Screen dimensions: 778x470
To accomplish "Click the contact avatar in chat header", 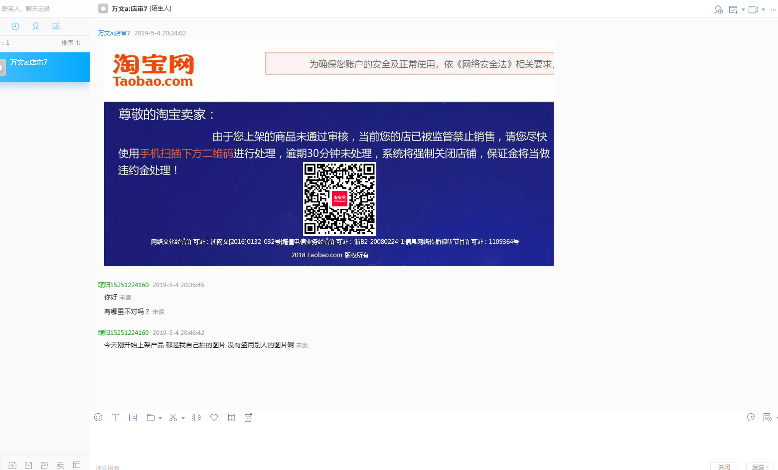I will tap(103, 8).
